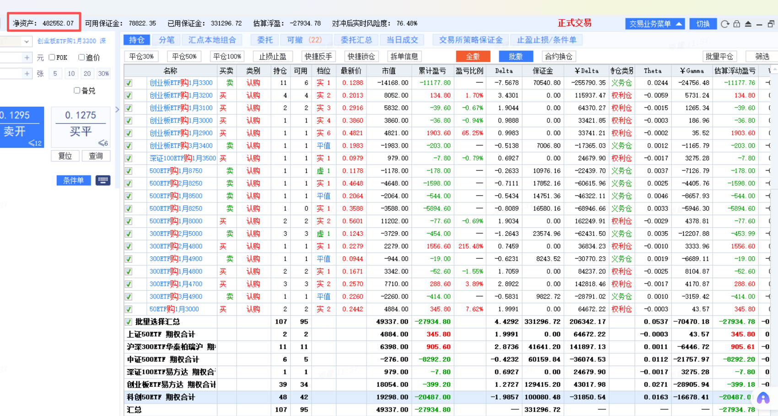This screenshot has width=778, height=416.
Task: Click the restore window icon at the top right
Action: 771,24
